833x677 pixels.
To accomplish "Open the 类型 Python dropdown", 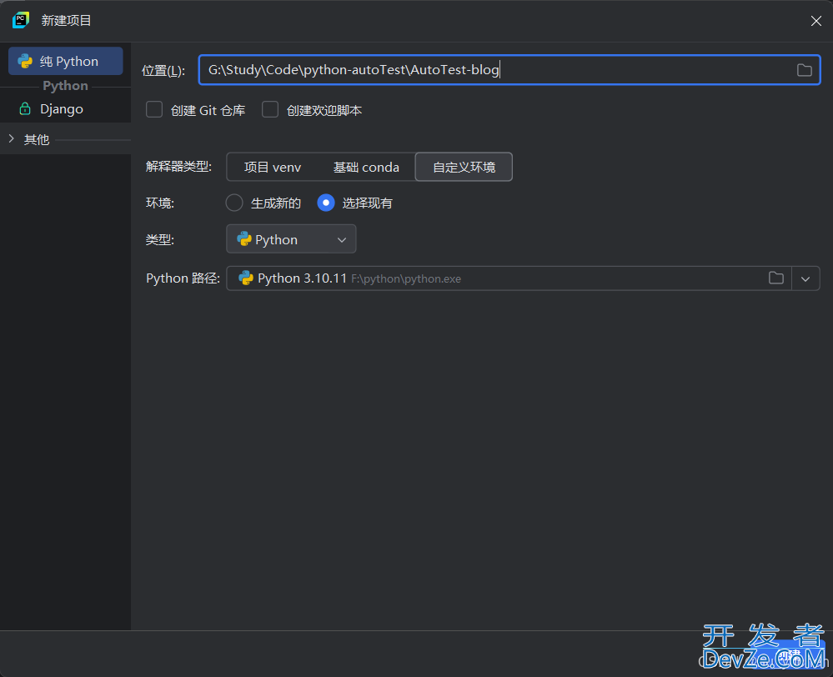I will pos(291,239).
